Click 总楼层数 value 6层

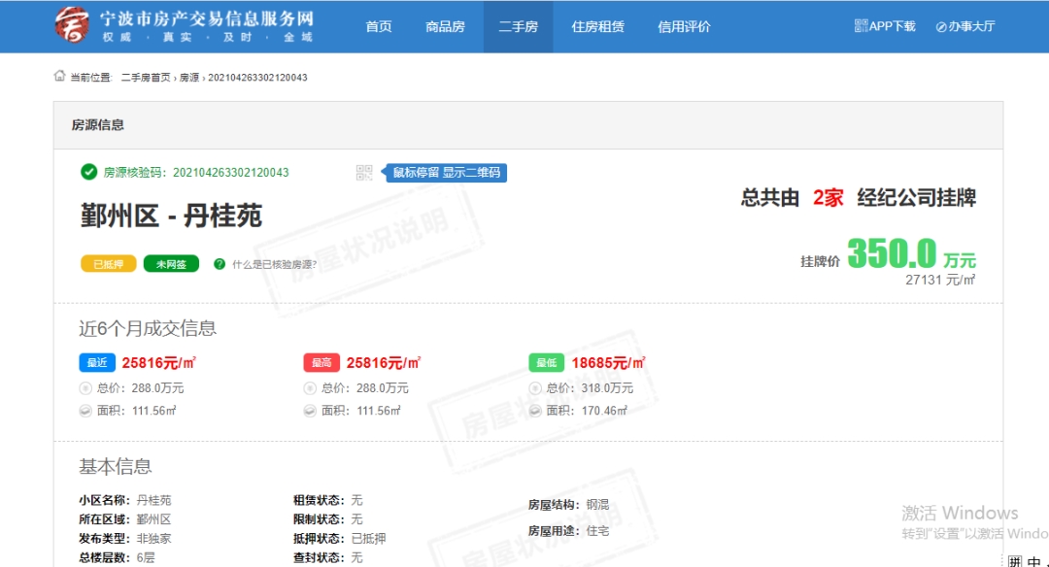(x=146, y=557)
